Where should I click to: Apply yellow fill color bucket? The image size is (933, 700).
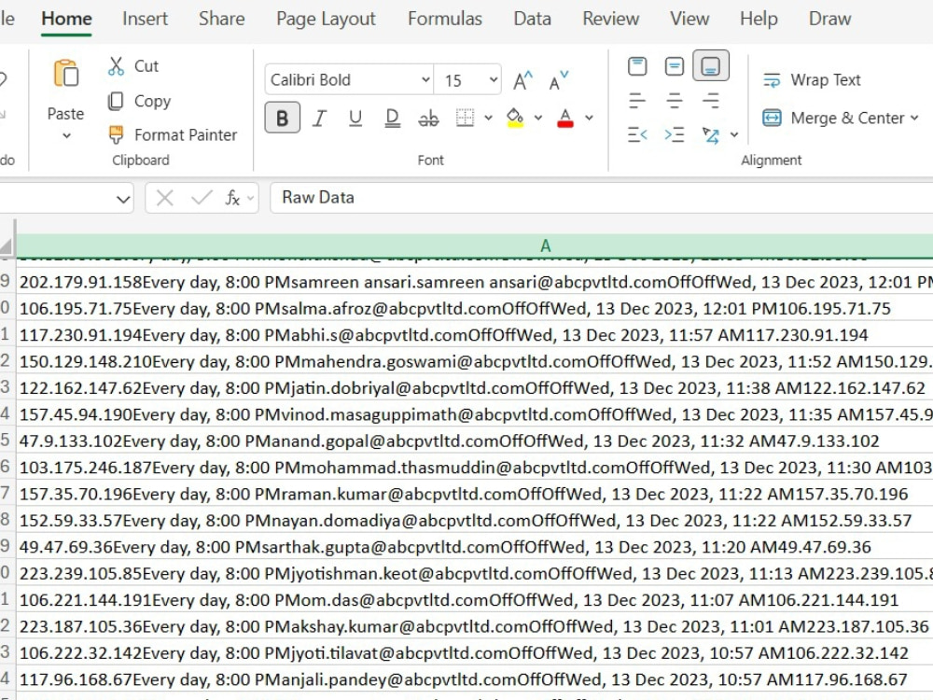[x=515, y=118]
